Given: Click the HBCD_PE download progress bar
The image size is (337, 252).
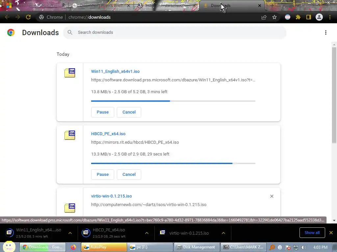Looking at the screenshot, I should point(173,163).
